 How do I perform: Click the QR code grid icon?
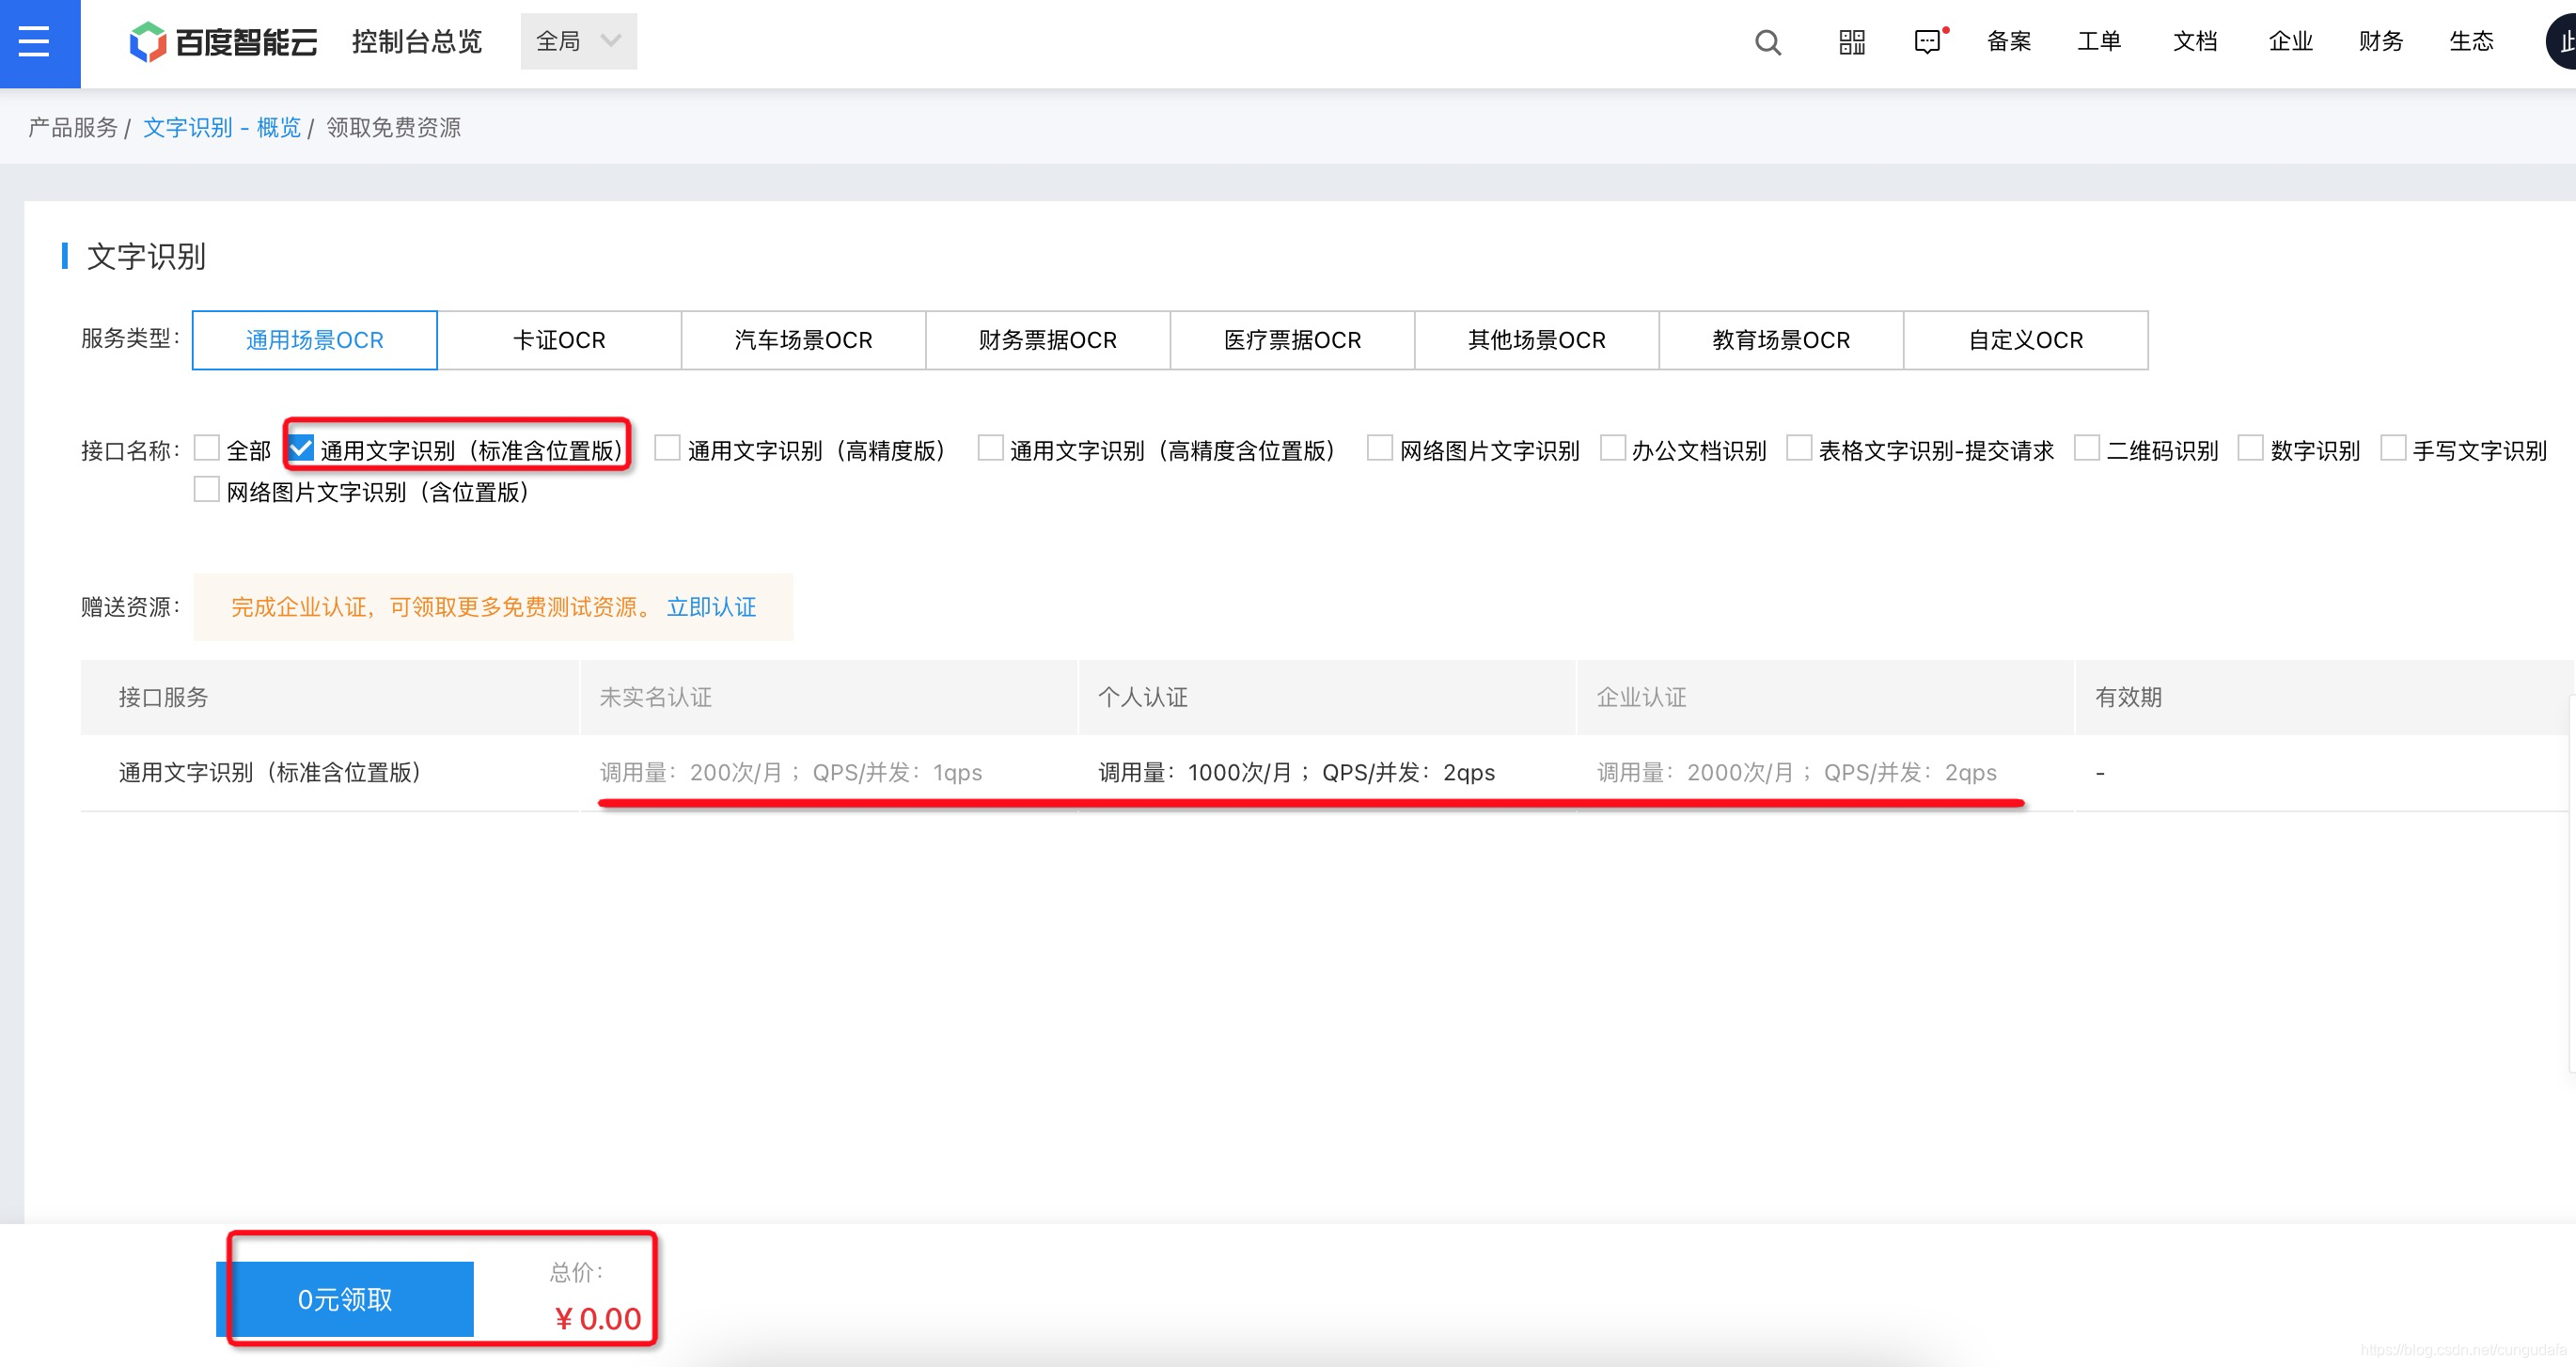pyautogui.click(x=1851, y=42)
